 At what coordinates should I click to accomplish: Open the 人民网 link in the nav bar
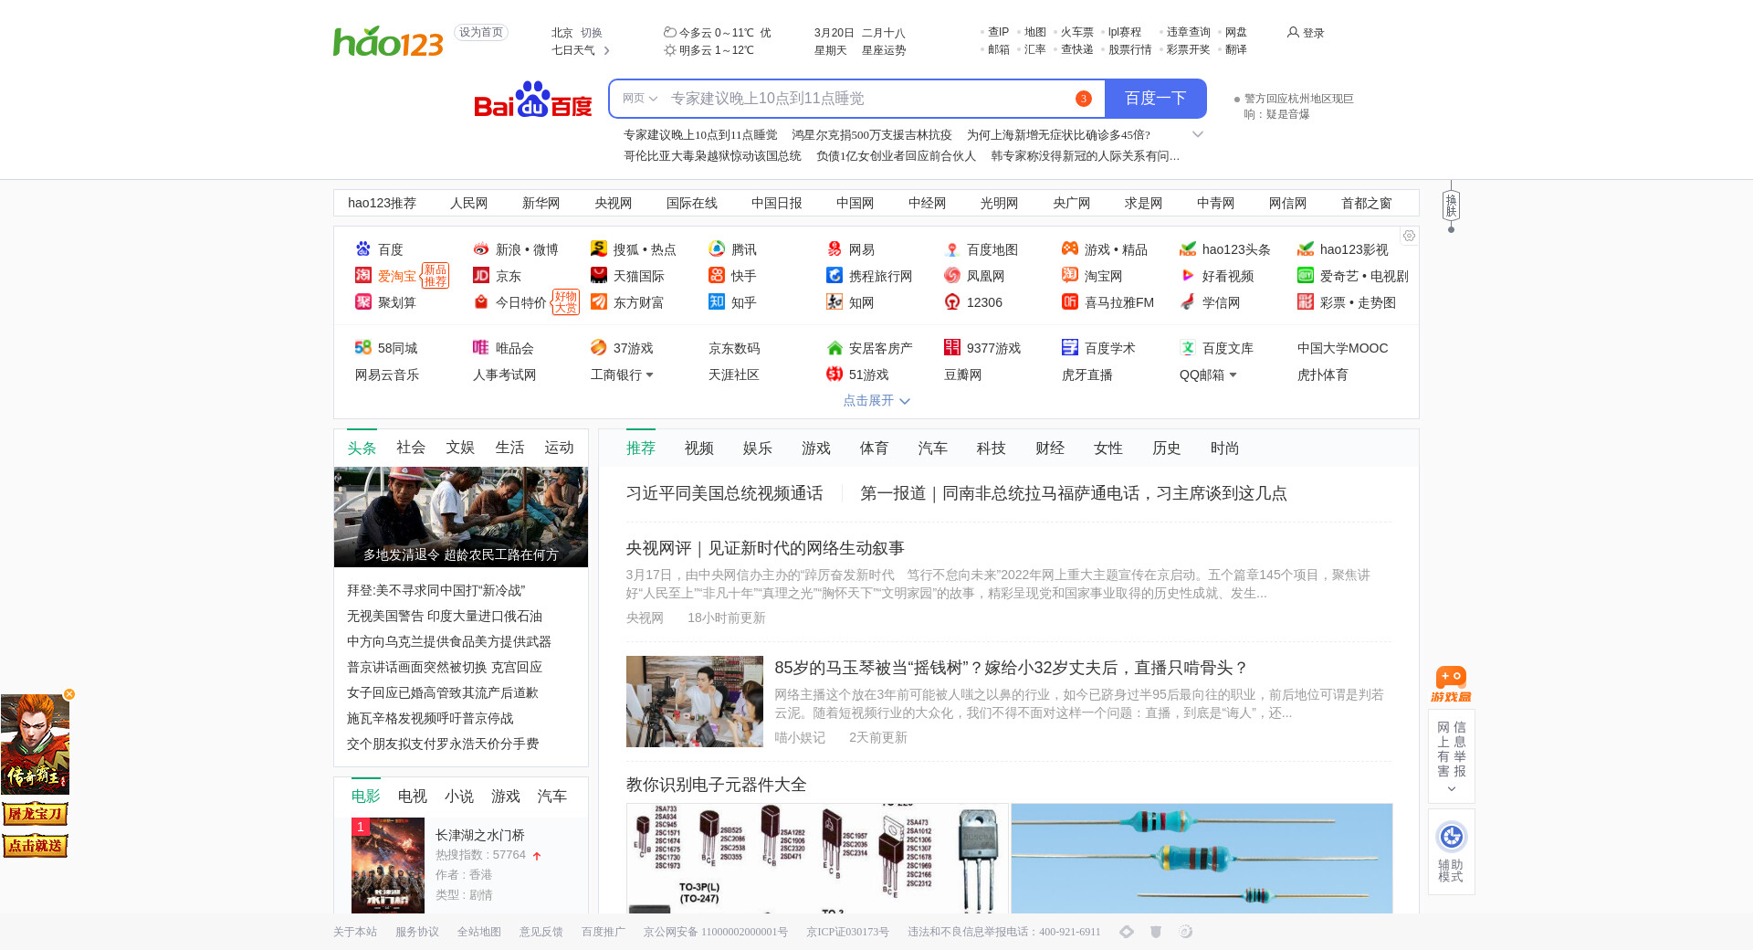(x=469, y=203)
